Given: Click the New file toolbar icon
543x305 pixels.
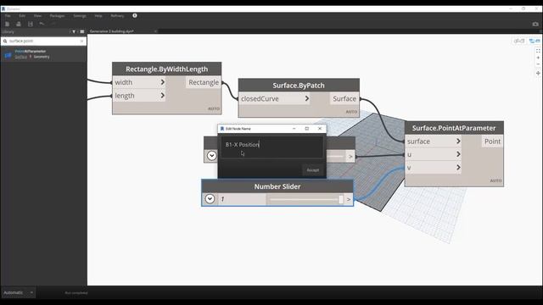Looking at the screenshot, I should [x=8, y=24].
